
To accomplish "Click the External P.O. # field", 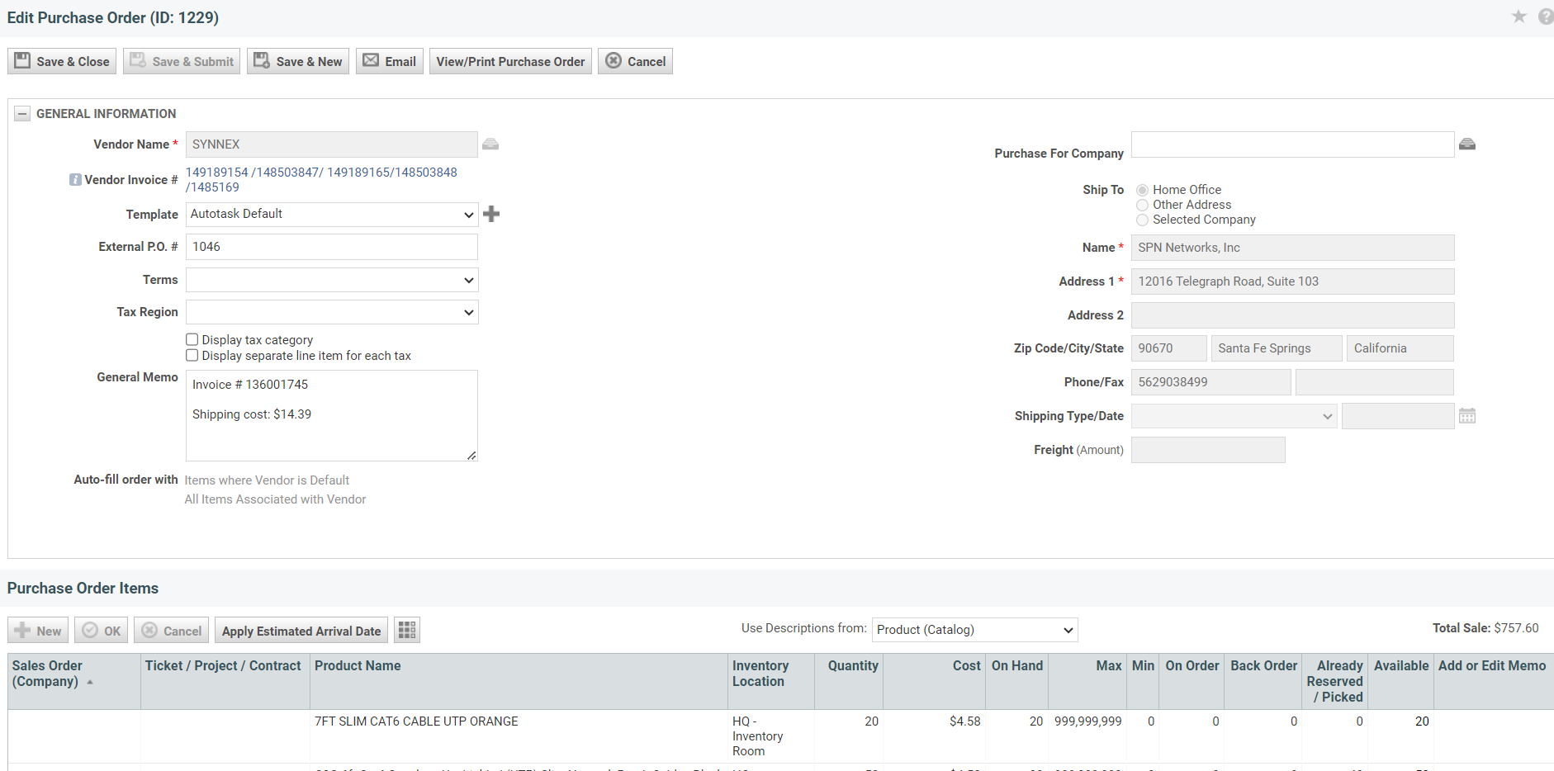I will click(x=332, y=247).
